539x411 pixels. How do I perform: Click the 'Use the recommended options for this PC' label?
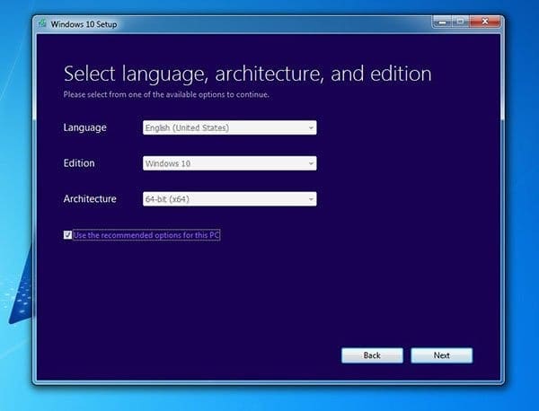tap(146, 235)
